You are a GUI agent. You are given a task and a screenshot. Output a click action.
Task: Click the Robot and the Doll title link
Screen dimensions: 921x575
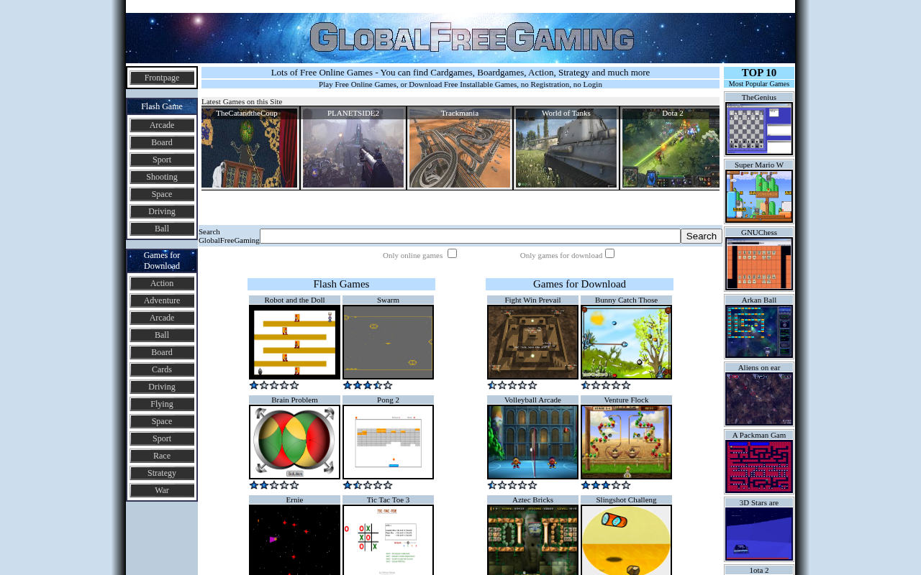tap(294, 300)
